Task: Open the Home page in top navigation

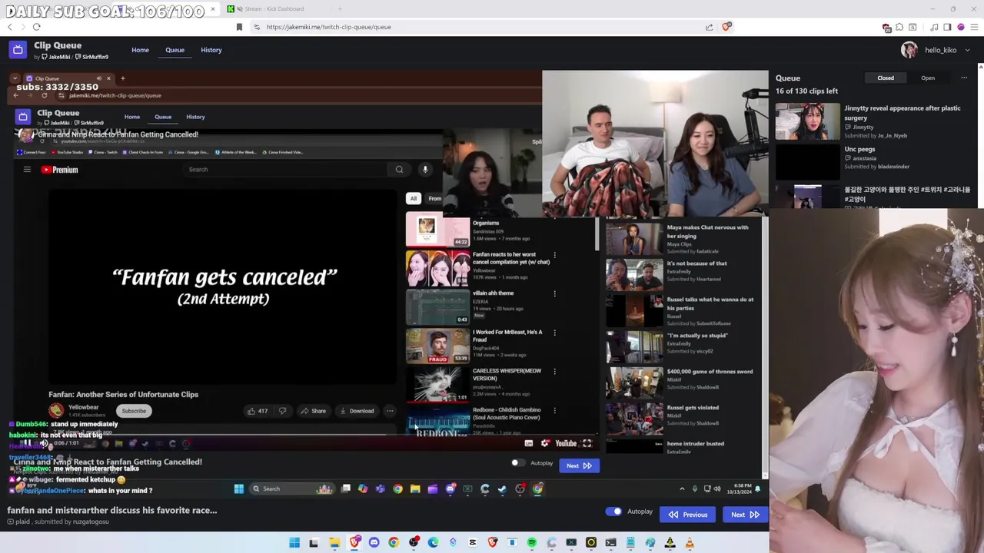Action: (x=140, y=50)
